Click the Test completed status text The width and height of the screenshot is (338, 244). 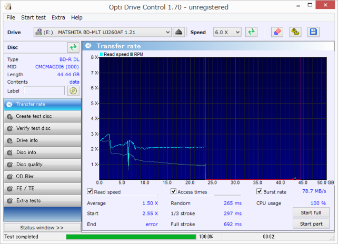coord(22,237)
